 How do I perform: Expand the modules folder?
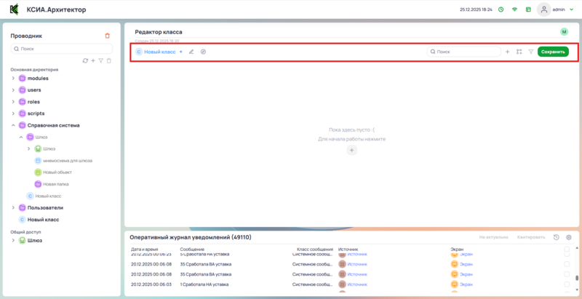click(x=13, y=78)
